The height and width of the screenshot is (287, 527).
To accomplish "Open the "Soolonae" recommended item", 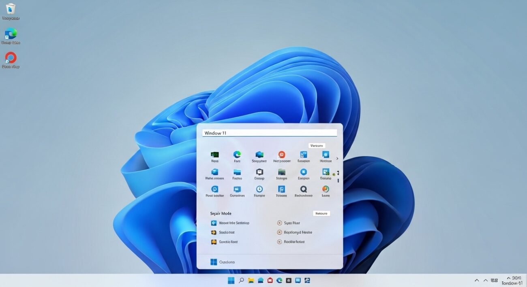I will [226, 232].
